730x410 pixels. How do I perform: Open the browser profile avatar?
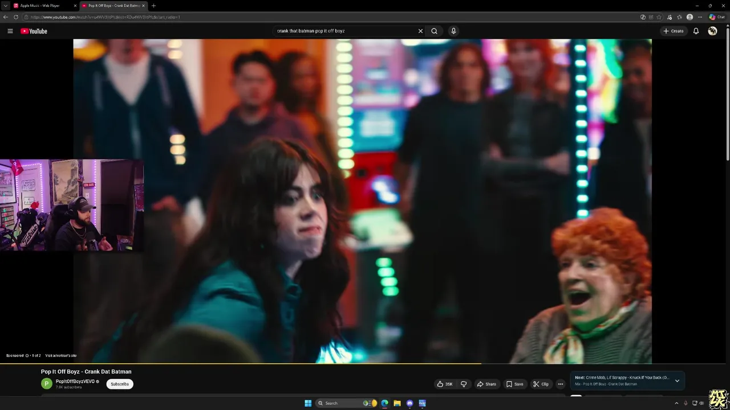pyautogui.click(x=690, y=17)
